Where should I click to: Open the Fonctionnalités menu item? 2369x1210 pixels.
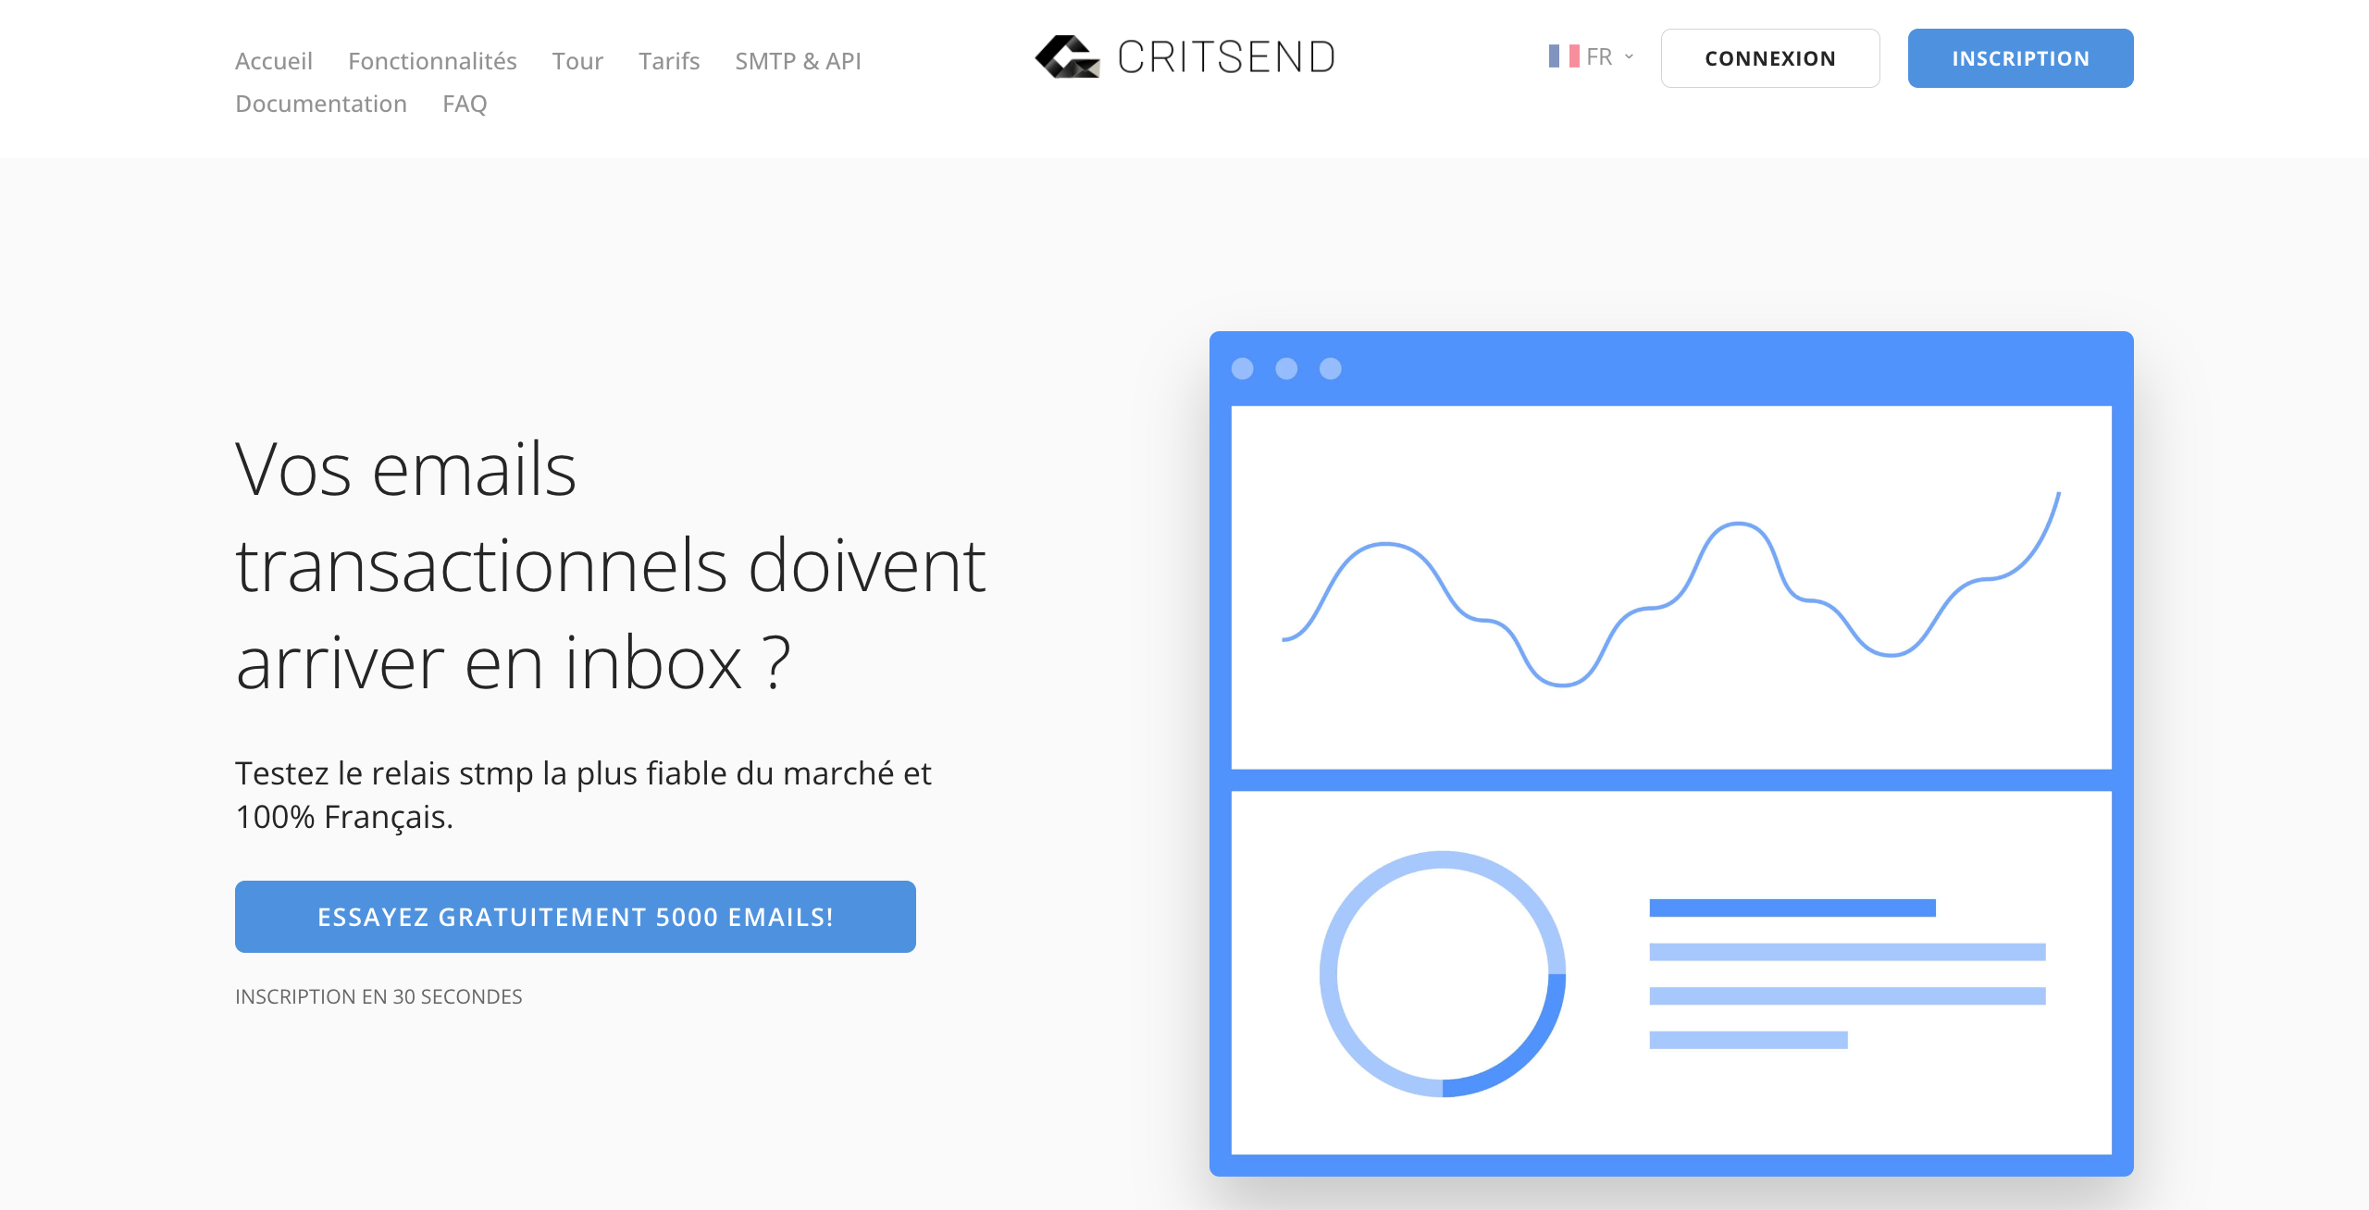tap(432, 58)
